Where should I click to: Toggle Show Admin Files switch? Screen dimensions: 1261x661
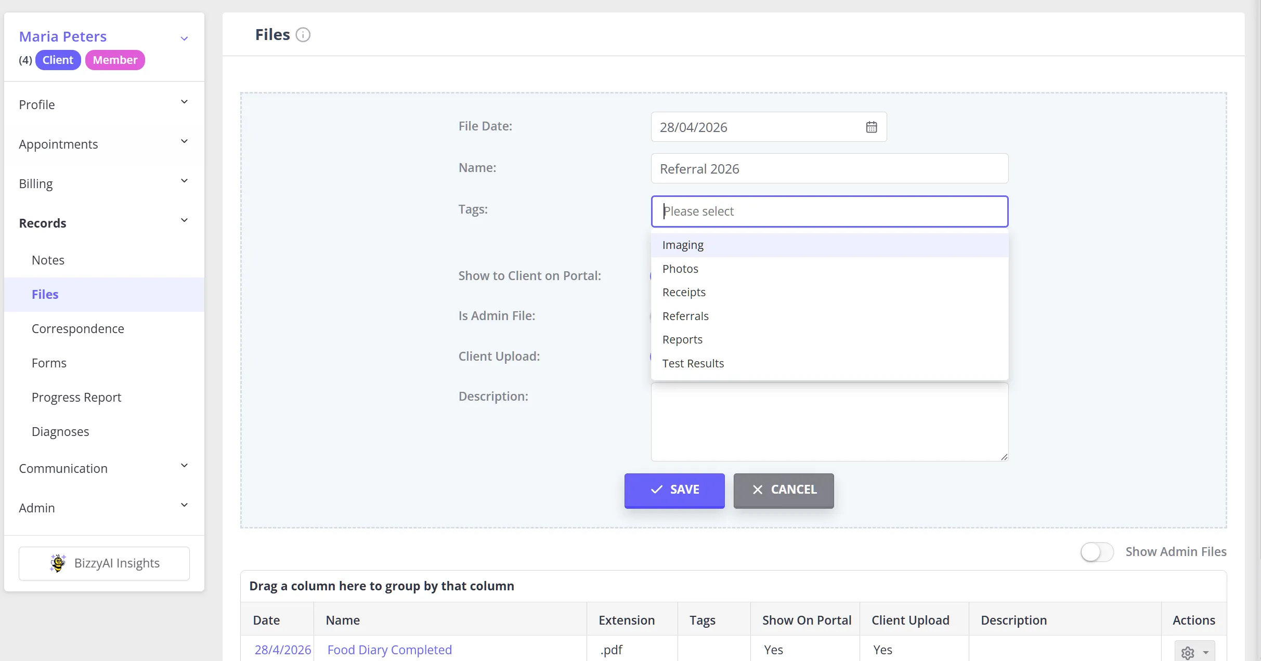pos(1097,552)
